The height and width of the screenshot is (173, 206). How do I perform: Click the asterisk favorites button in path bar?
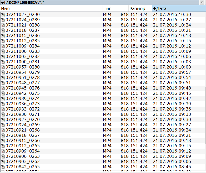click(202, 2)
